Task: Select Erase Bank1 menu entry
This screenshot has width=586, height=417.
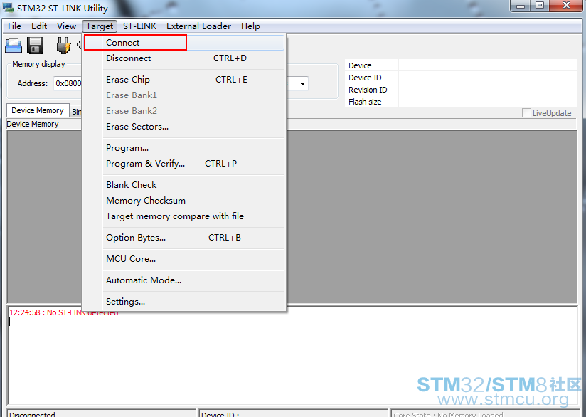Action: [184, 95]
